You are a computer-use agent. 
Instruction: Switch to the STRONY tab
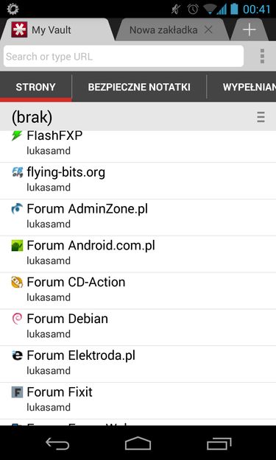36,87
